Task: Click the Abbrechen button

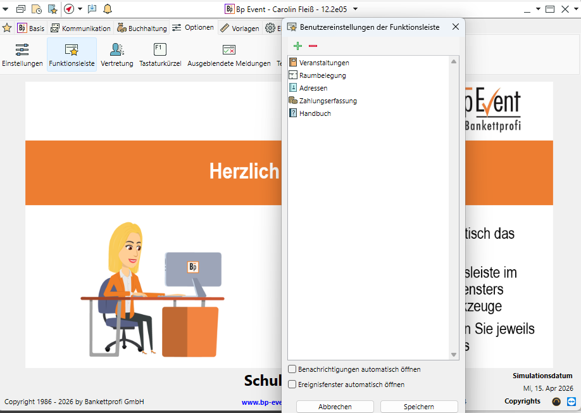Action: pyautogui.click(x=335, y=407)
